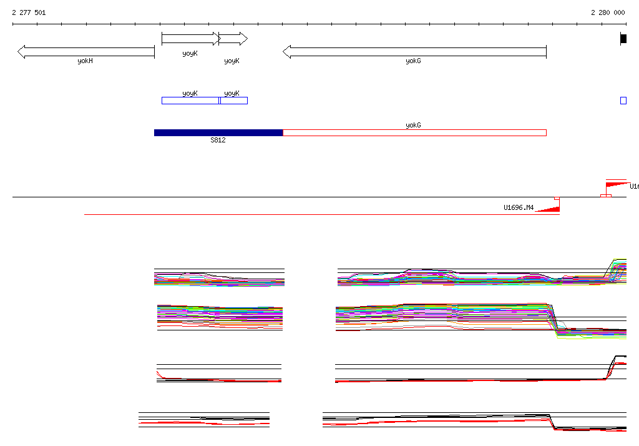Click the red upshift triangle at right edge
The width and height of the screenshot is (639, 446).
tap(618, 184)
